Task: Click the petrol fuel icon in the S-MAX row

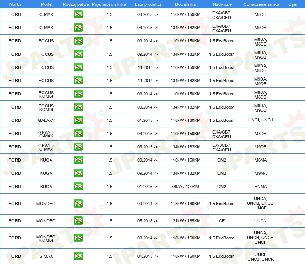Action: click(x=78, y=256)
